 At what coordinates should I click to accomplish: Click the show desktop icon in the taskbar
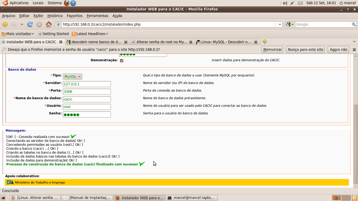coord(3,198)
